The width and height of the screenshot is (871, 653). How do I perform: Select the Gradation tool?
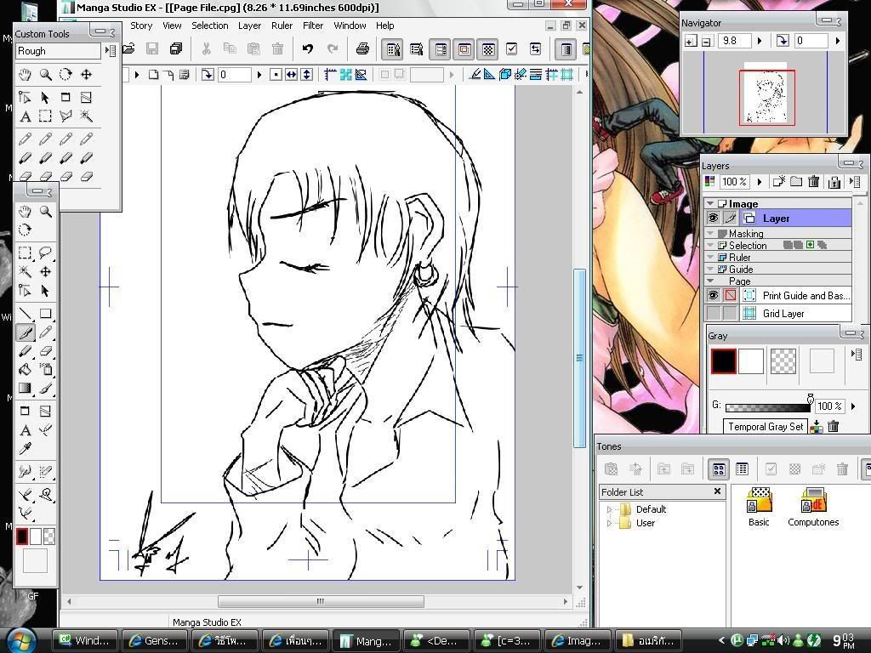point(26,388)
